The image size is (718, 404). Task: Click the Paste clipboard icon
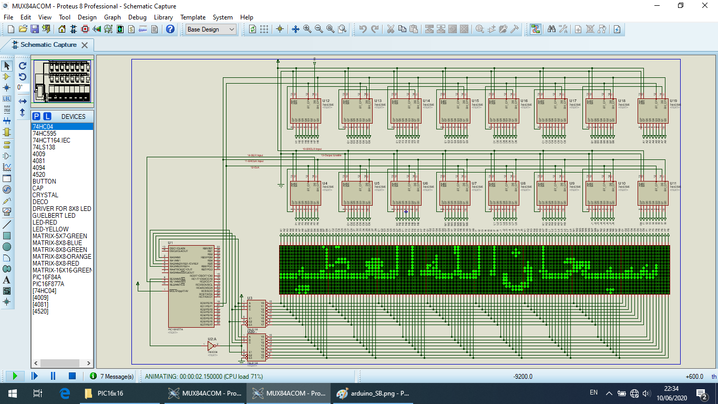(x=414, y=29)
